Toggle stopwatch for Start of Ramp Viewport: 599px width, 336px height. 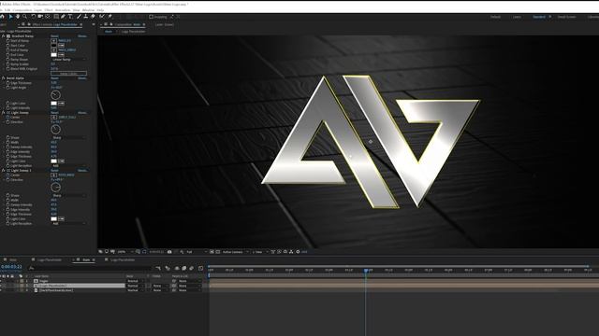pos(7,40)
